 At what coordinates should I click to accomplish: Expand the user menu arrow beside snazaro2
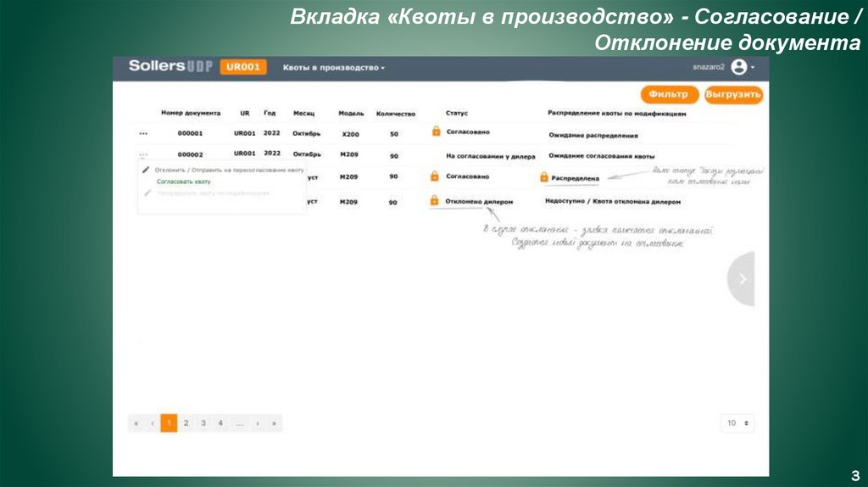(x=753, y=68)
